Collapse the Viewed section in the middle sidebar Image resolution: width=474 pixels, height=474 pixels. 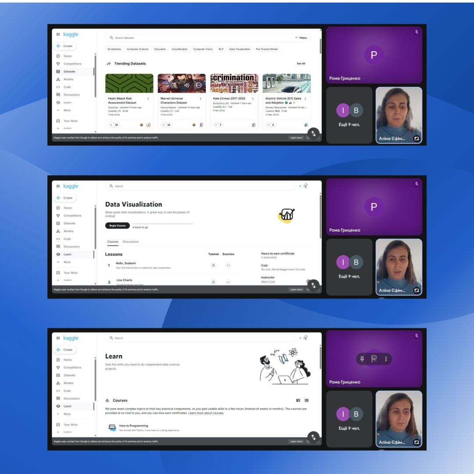(x=58, y=280)
